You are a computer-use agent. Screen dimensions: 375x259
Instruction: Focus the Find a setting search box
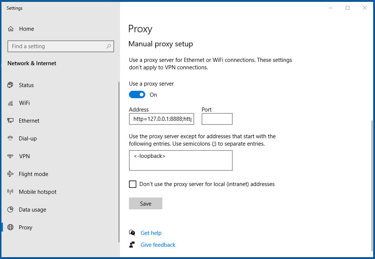click(x=61, y=46)
